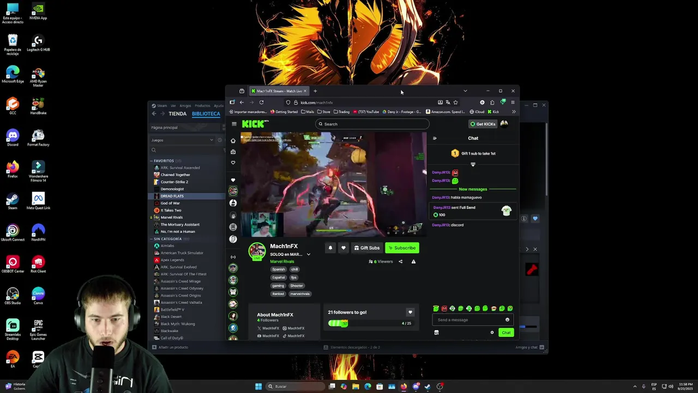The image size is (698, 393).
Task: Expand gift leaderboard arrow in chat
Action: pyautogui.click(x=473, y=164)
